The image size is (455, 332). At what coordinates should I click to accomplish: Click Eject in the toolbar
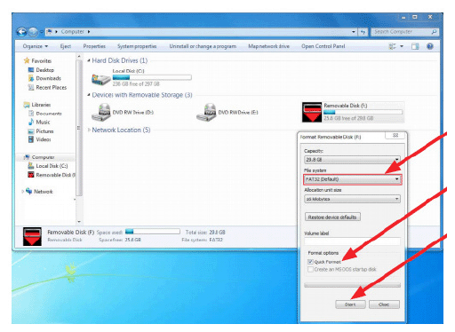click(x=66, y=46)
